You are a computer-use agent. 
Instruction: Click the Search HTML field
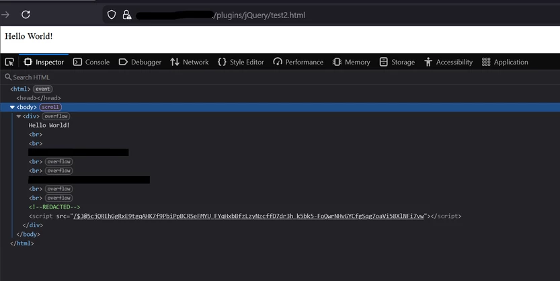(280, 77)
